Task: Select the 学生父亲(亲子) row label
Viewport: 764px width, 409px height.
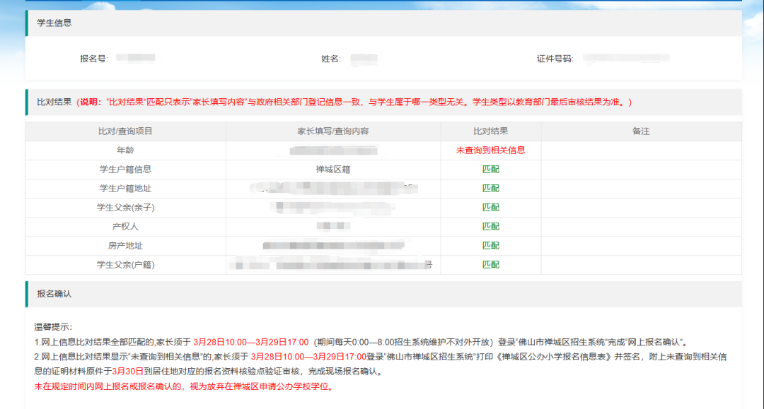Action: [125, 208]
